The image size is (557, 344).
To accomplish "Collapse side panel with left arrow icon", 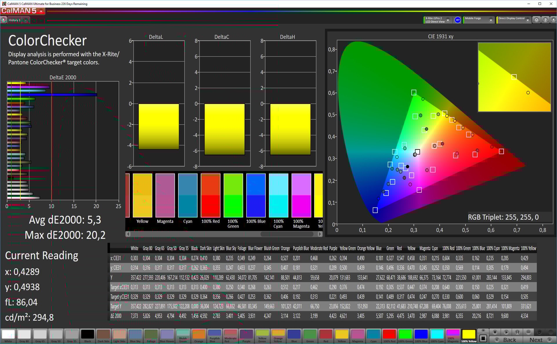I will point(553,20).
